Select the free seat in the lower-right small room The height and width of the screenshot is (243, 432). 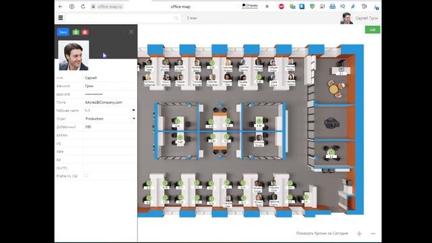331,153
